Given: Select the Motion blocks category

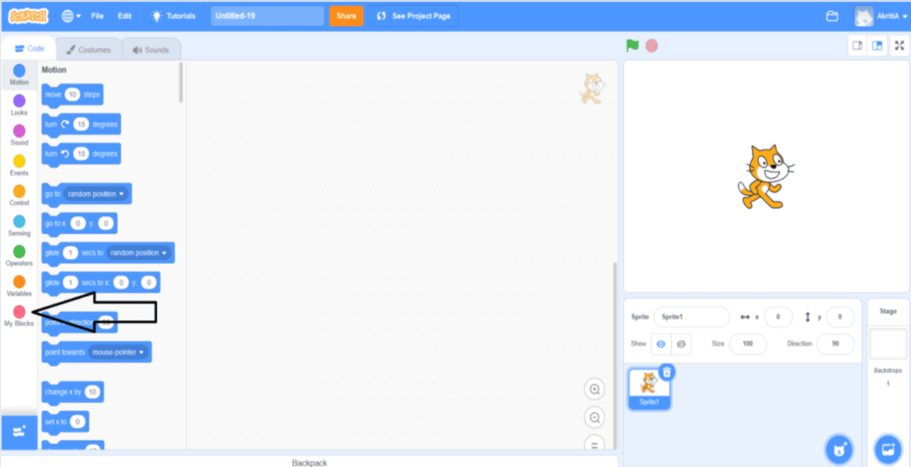Looking at the screenshot, I should click(x=20, y=75).
